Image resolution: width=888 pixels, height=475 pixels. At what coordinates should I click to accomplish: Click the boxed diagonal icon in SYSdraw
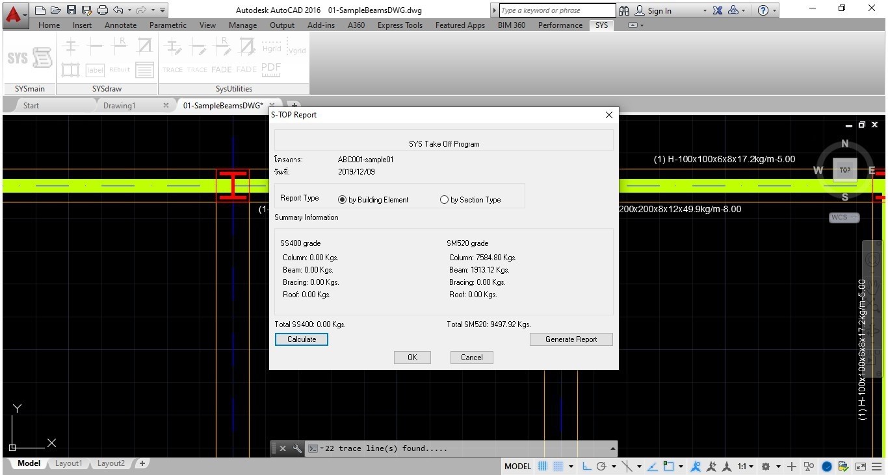coord(144,45)
